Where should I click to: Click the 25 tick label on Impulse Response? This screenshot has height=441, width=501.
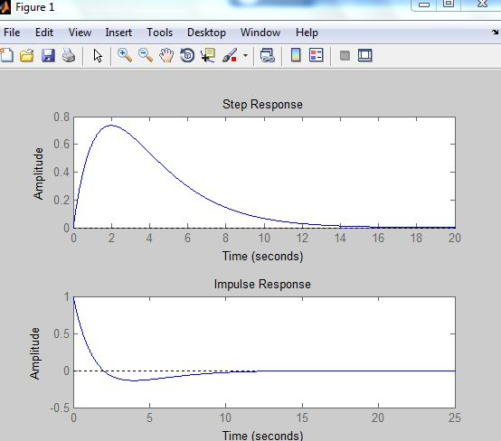(455, 418)
